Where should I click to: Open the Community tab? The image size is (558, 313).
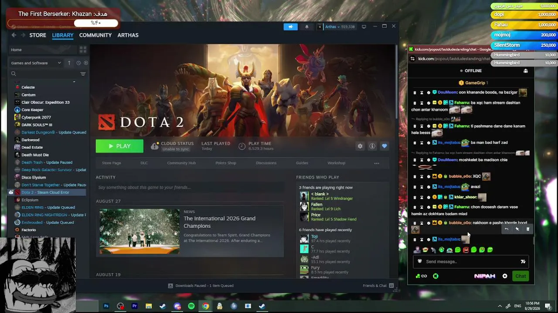95,35
